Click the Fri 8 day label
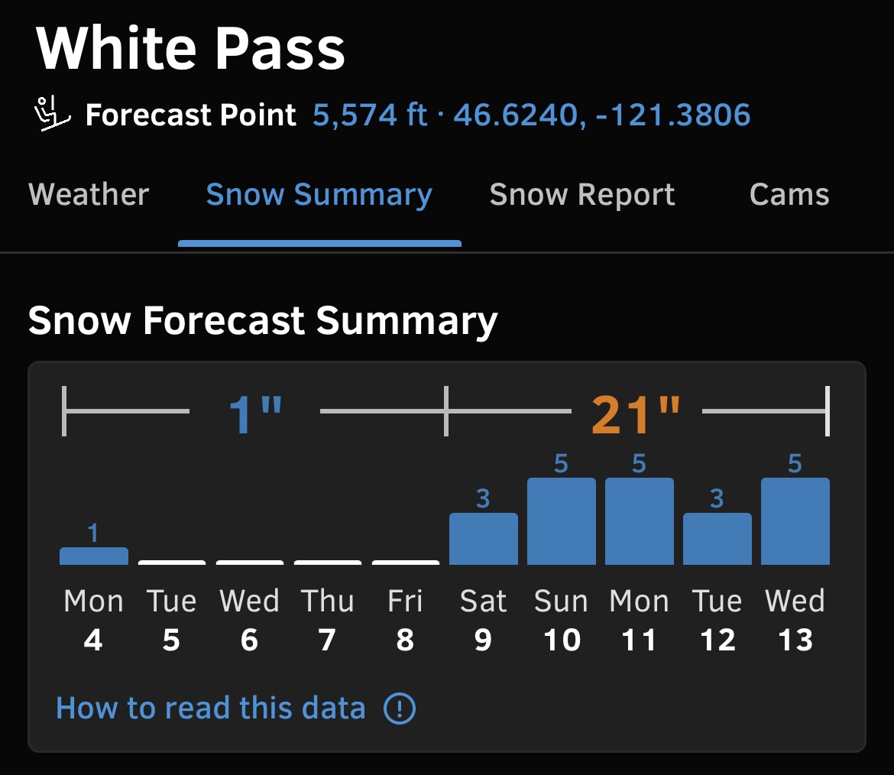Image resolution: width=894 pixels, height=775 pixels. pyautogui.click(x=406, y=620)
